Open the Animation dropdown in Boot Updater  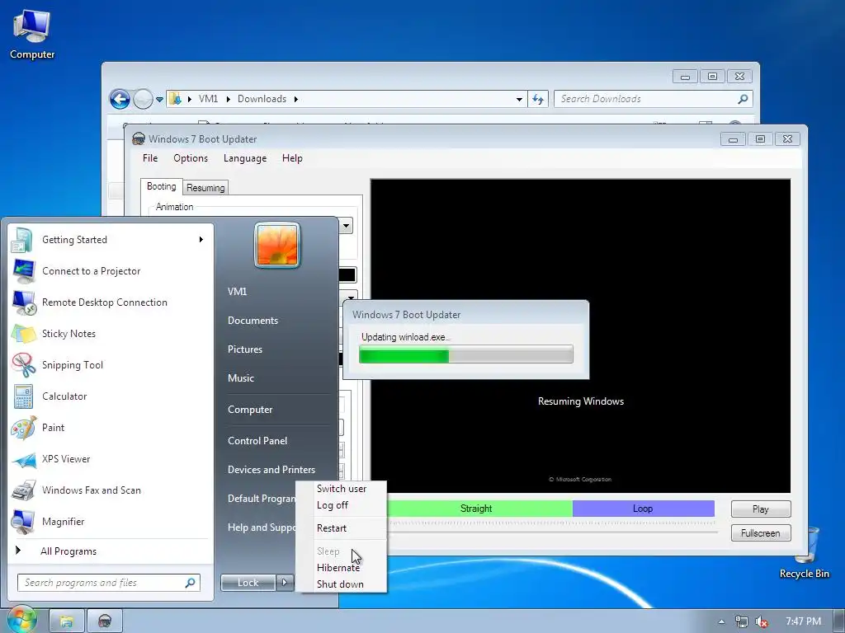pos(347,225)
